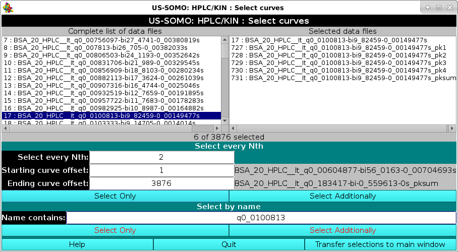Select file 14 ending bi12_7659-0_00191895s
The height and width of the screenshot is (252, 458).
pos(111,93)
